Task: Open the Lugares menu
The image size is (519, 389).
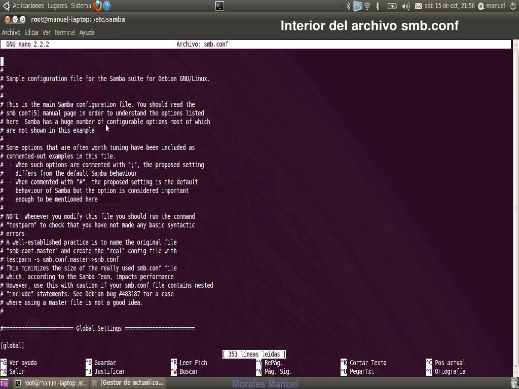Action: (x=57, y=6)
